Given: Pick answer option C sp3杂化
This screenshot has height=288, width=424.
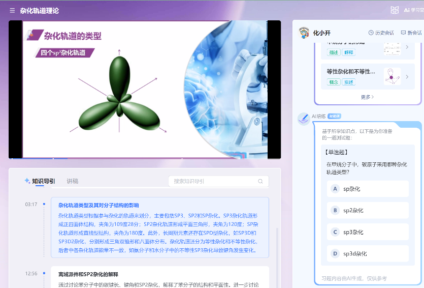Looking at the screenshot, I should click(368, 232).
